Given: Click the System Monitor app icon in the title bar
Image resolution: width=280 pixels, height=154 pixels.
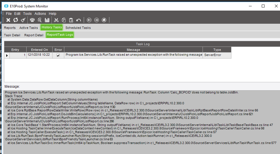Looking at the screenshot, I should click(6, 6).
